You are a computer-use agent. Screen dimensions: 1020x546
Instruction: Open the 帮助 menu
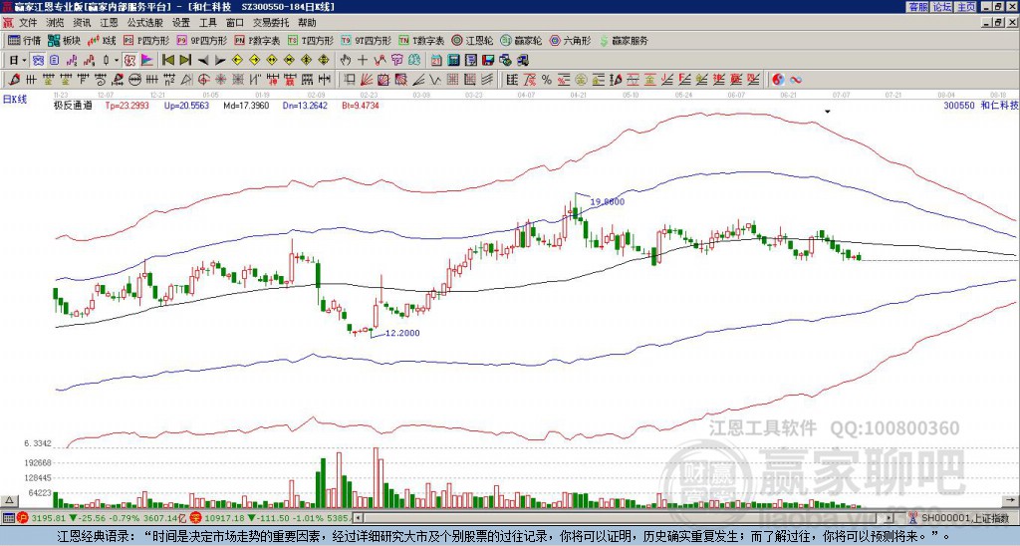[307, 23]
